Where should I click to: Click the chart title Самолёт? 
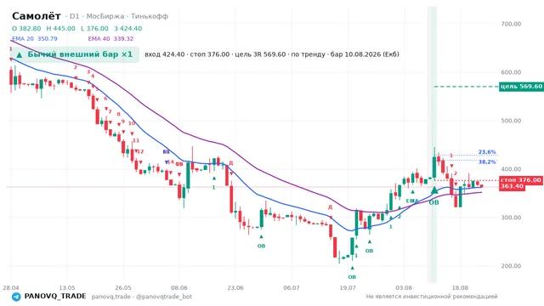[x=37, y=16]
